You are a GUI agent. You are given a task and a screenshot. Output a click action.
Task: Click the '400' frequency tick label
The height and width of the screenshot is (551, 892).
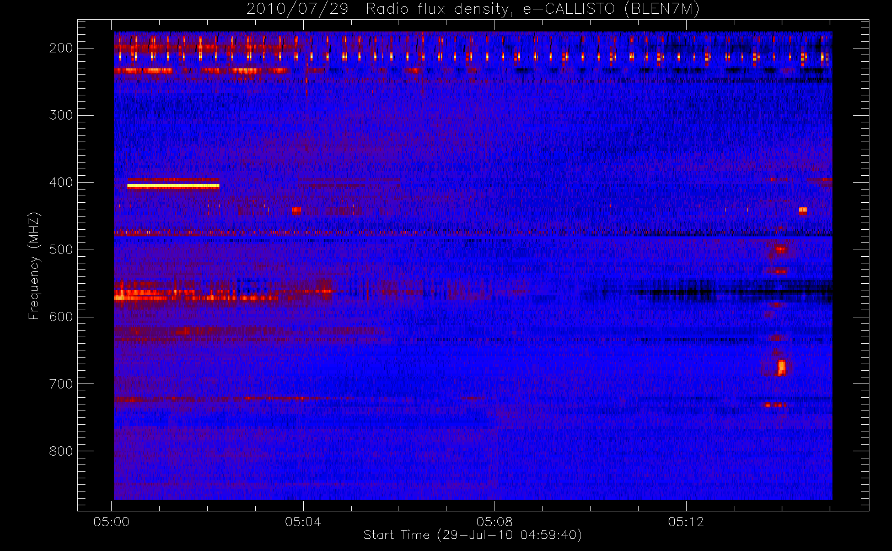click(61, 182)
